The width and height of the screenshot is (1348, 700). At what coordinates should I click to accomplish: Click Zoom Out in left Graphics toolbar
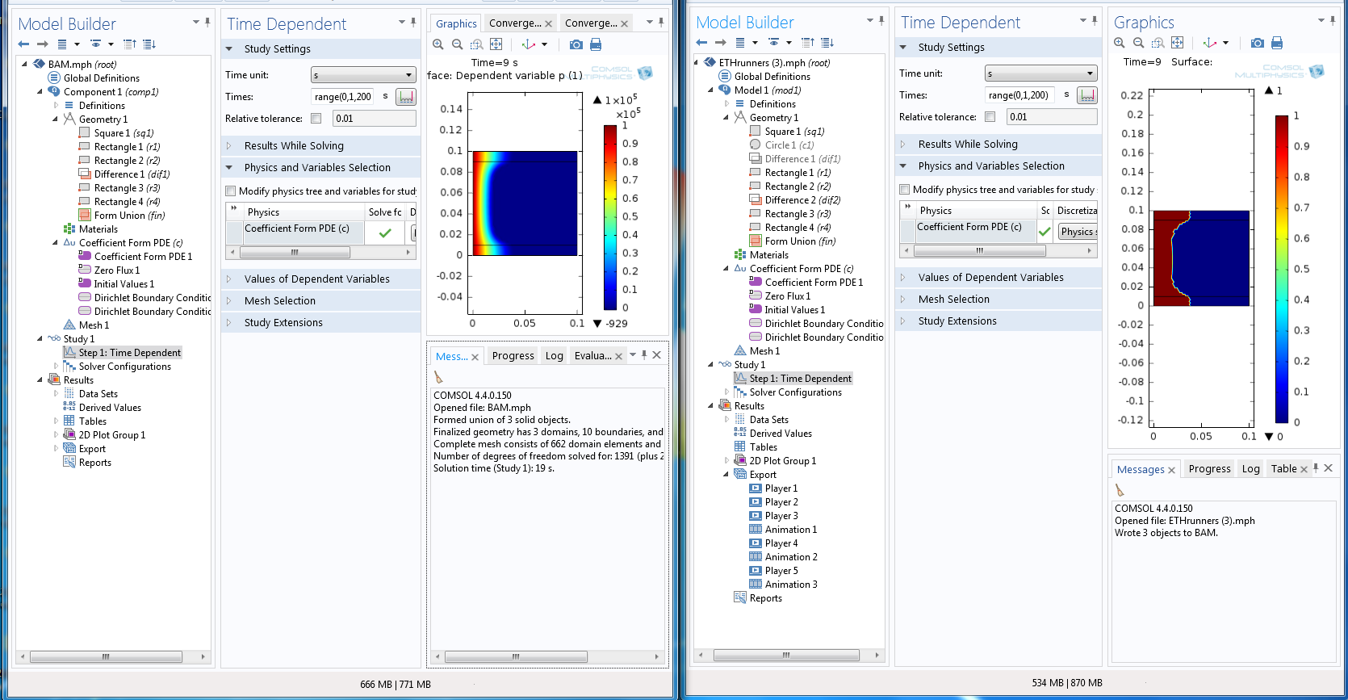point(457,44)
